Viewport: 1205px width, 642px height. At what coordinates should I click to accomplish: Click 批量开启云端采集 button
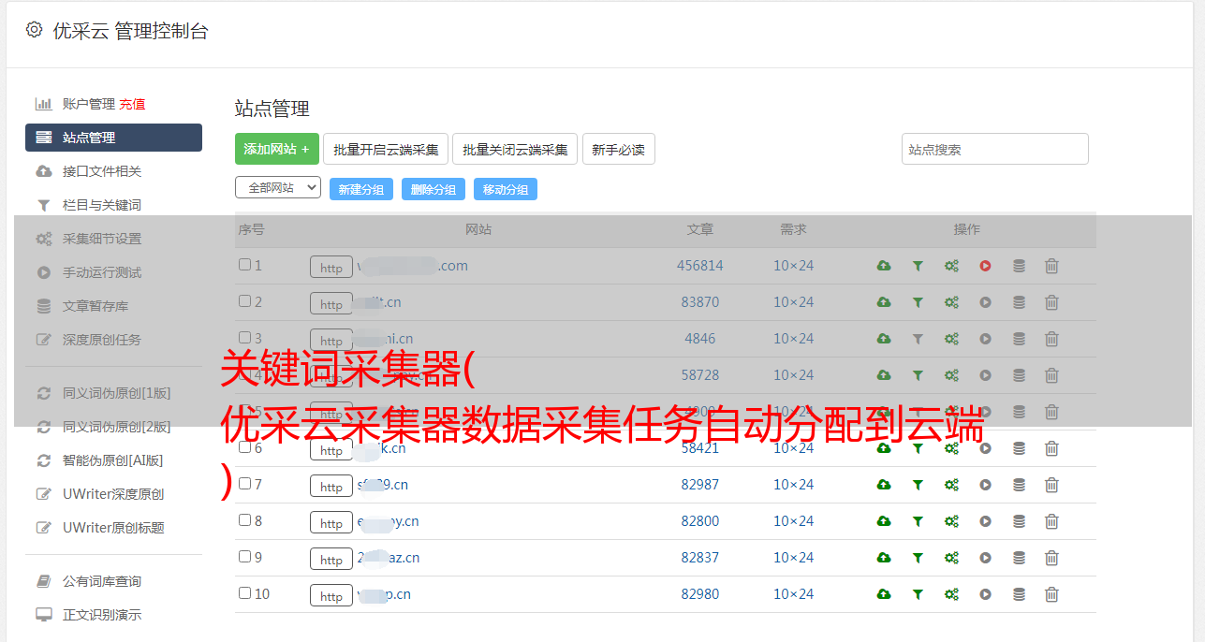click(386, 149)
